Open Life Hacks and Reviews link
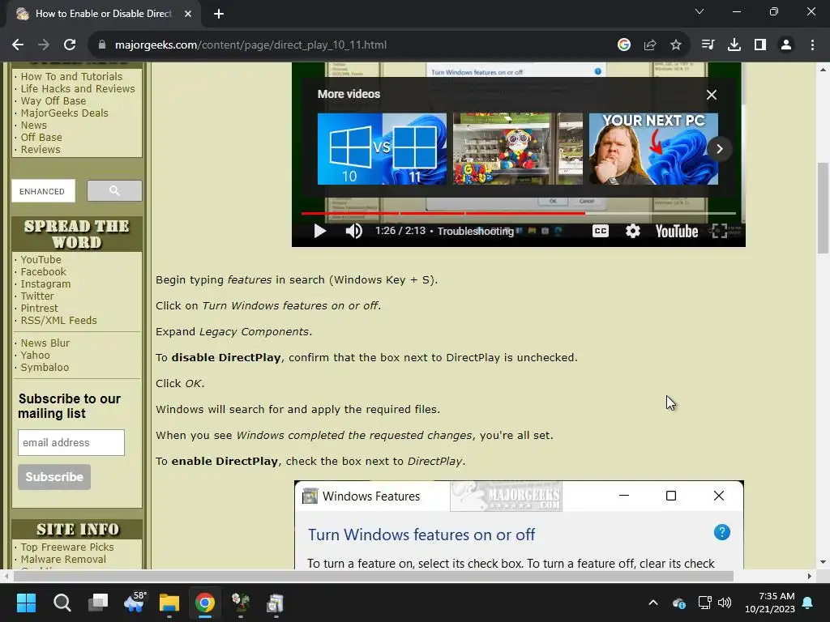 78,89
